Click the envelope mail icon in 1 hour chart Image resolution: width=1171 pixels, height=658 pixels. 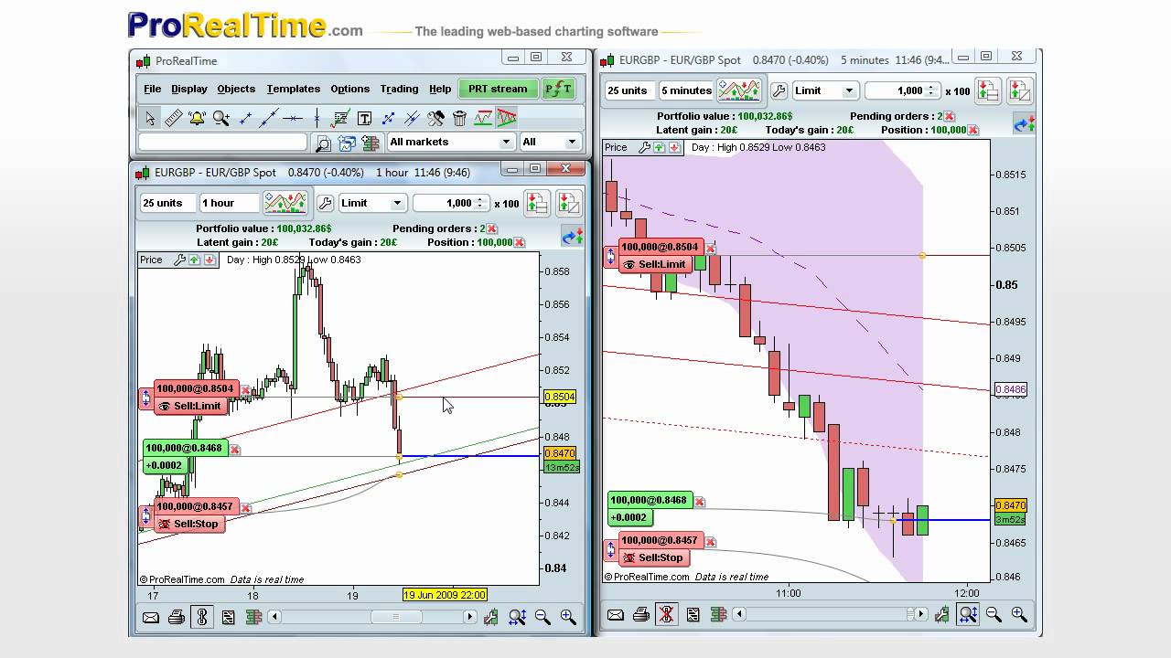coord(150,617)
